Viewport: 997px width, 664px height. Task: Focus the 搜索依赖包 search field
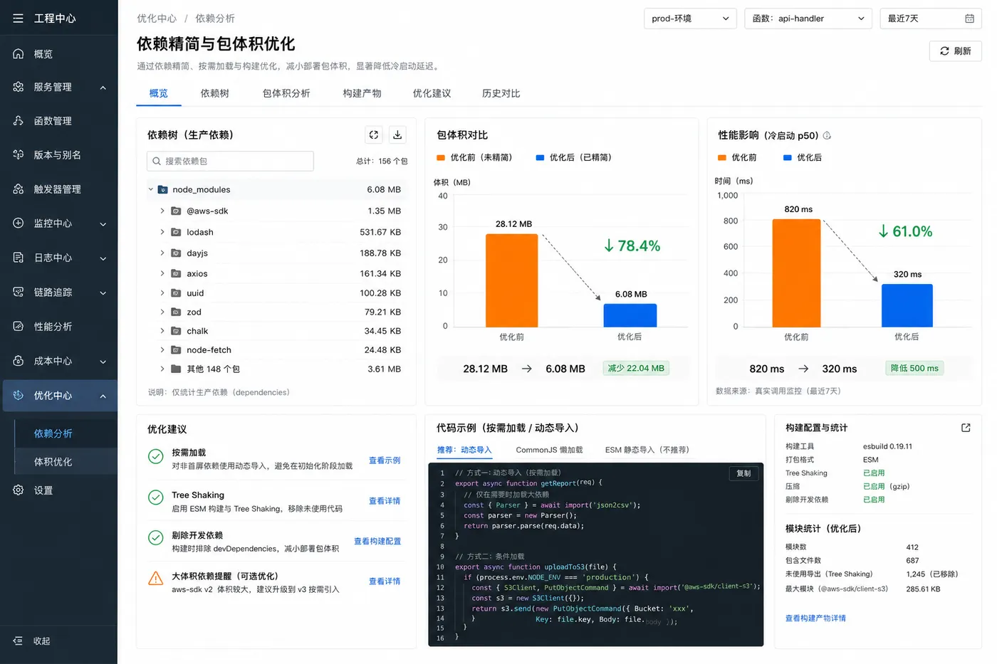pos(230,162)
